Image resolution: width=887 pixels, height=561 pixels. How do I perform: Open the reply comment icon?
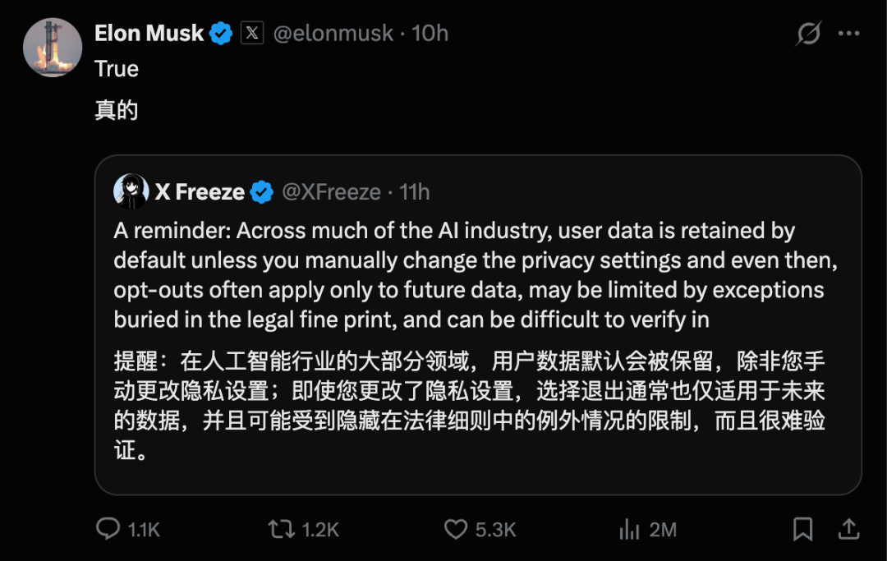pyautogui.click(x=108, y=529)
